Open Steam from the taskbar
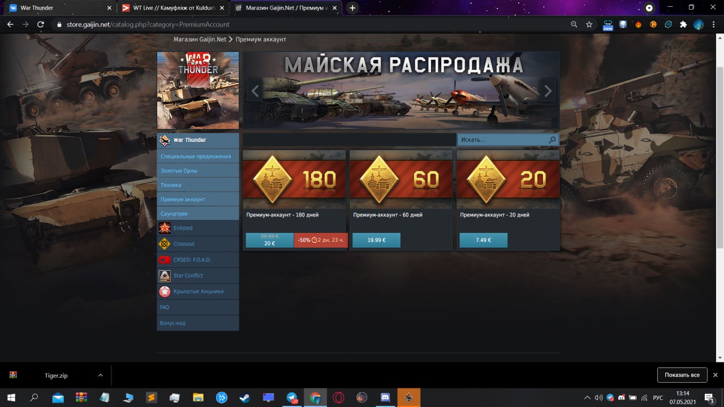724x407 pixels. 245,397
